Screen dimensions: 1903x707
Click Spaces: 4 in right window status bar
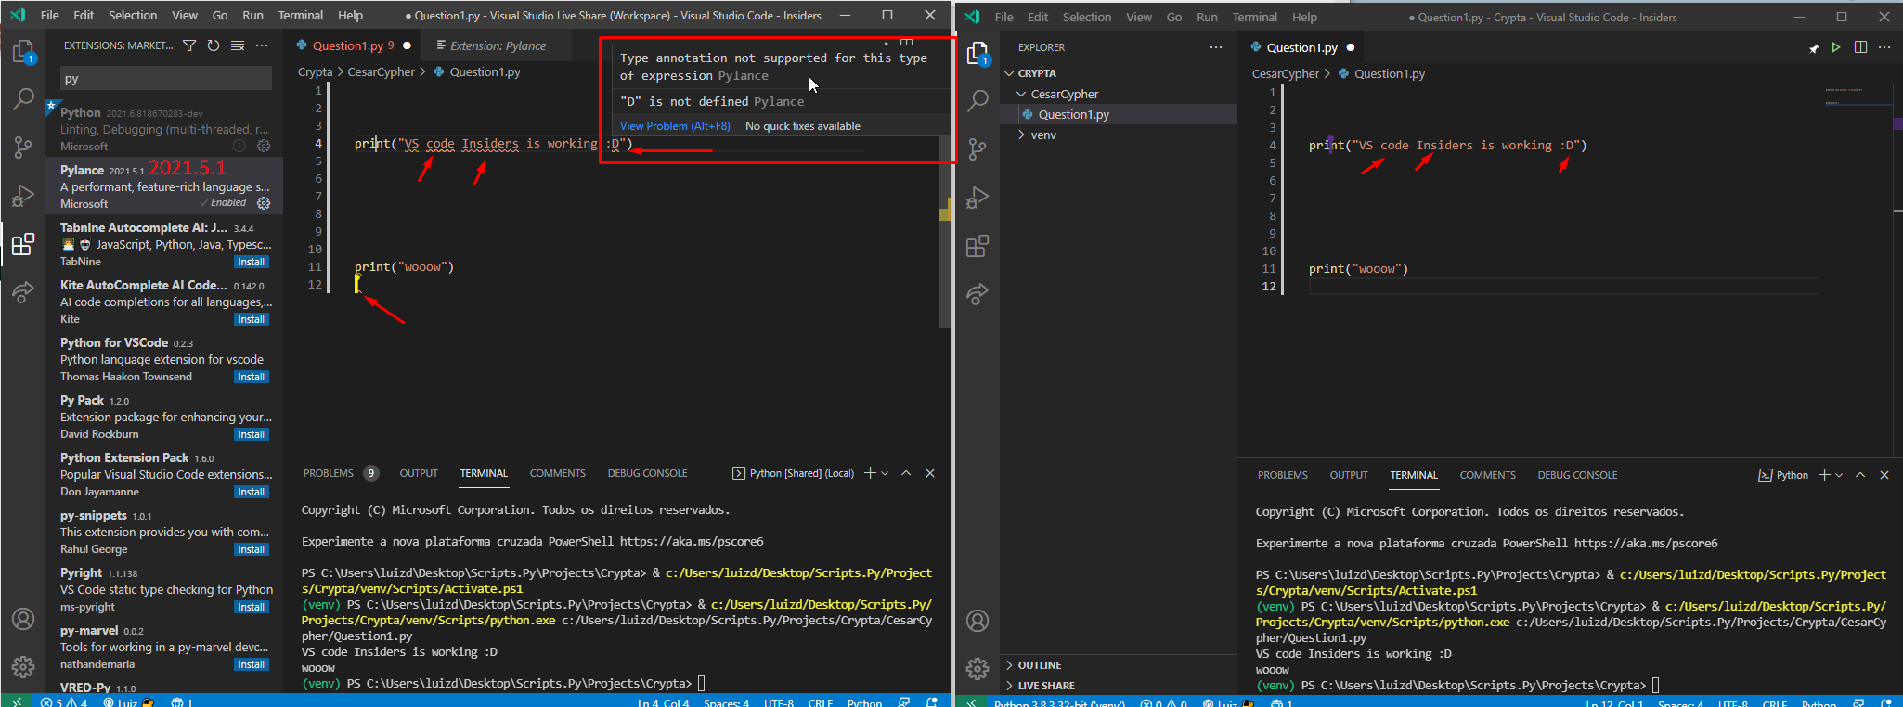pyautogui.click(x=1680, y=703)
